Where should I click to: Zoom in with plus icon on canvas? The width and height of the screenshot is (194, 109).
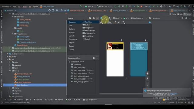click(147, 78)
